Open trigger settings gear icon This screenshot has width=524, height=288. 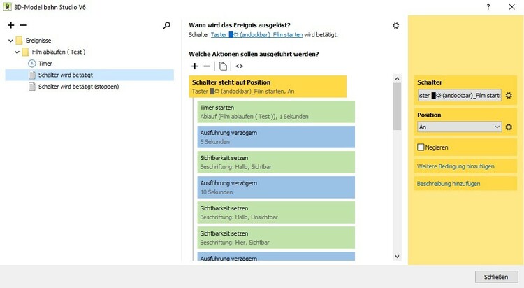click(x=395, y=26)
